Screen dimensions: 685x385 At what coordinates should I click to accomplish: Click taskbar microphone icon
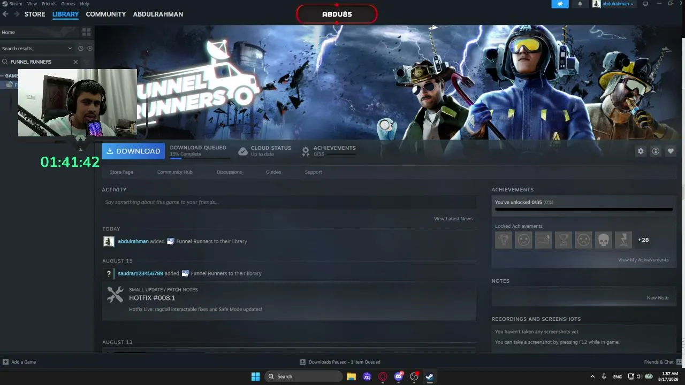[604, 376]
